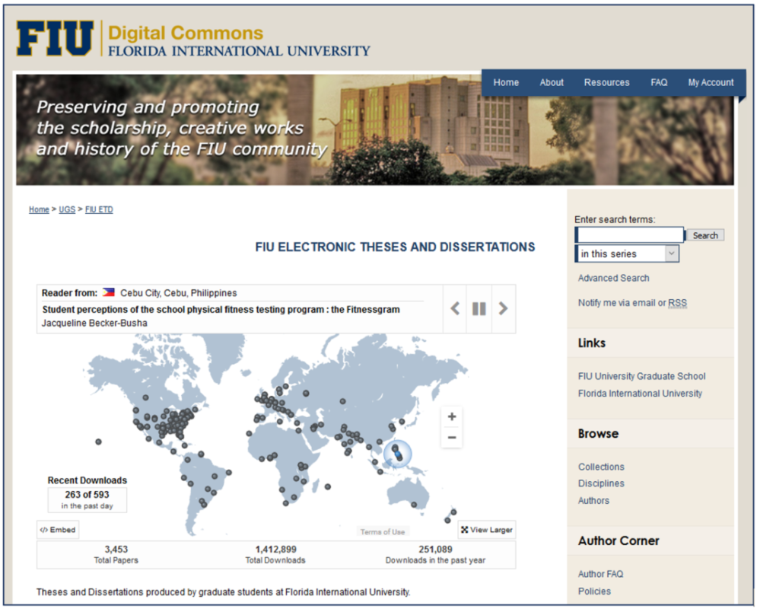Image resolution: width=757 pixels, height=609 pixels.
Task: Browse Authors
Action: click(x=593, y=501)
